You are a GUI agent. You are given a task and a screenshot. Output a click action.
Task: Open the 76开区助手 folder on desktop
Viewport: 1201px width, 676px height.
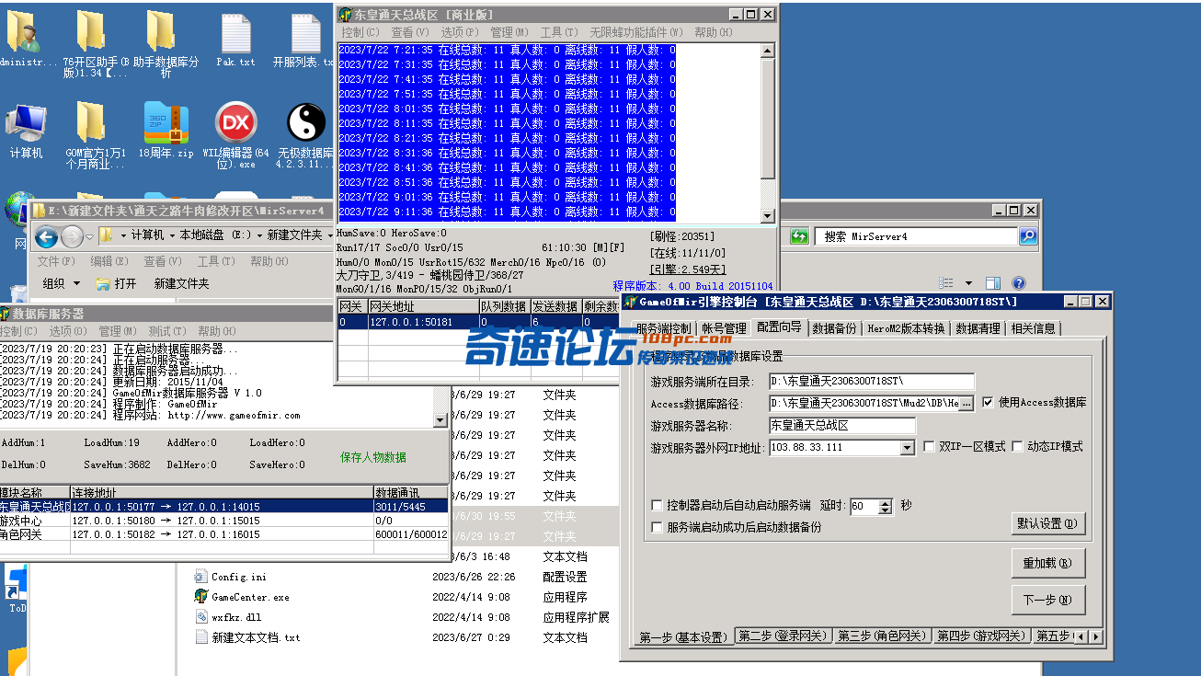(x=90, y=41)
